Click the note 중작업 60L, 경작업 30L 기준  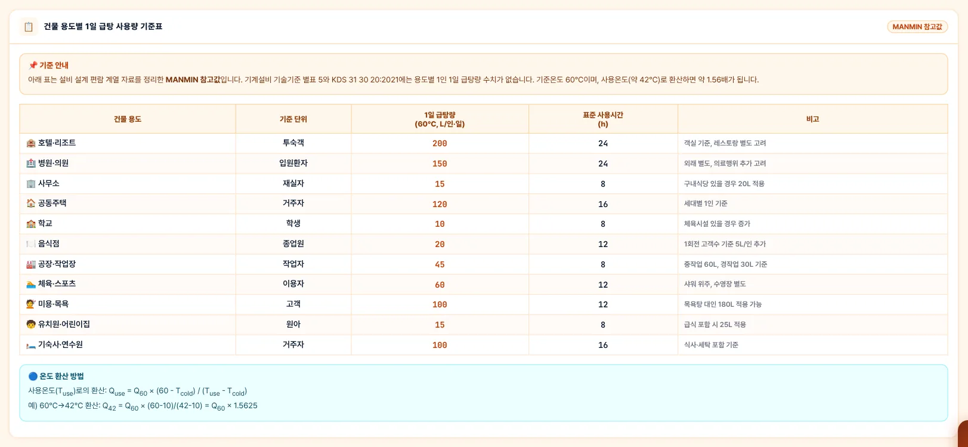click(726, 264)
